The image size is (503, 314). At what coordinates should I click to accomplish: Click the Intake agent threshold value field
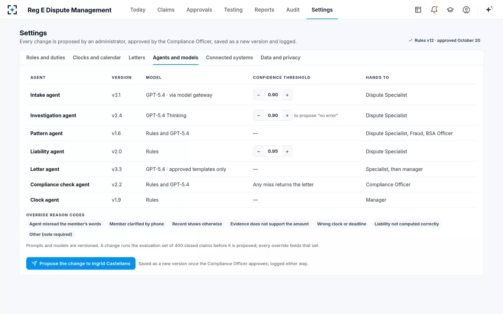tap(273, 95)
